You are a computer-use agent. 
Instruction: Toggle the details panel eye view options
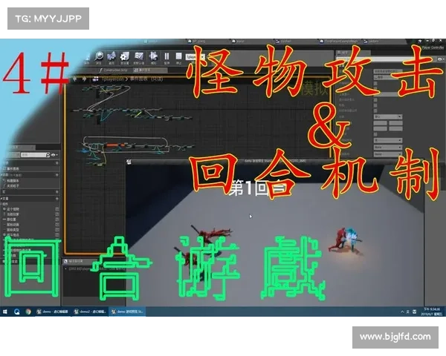440,59
